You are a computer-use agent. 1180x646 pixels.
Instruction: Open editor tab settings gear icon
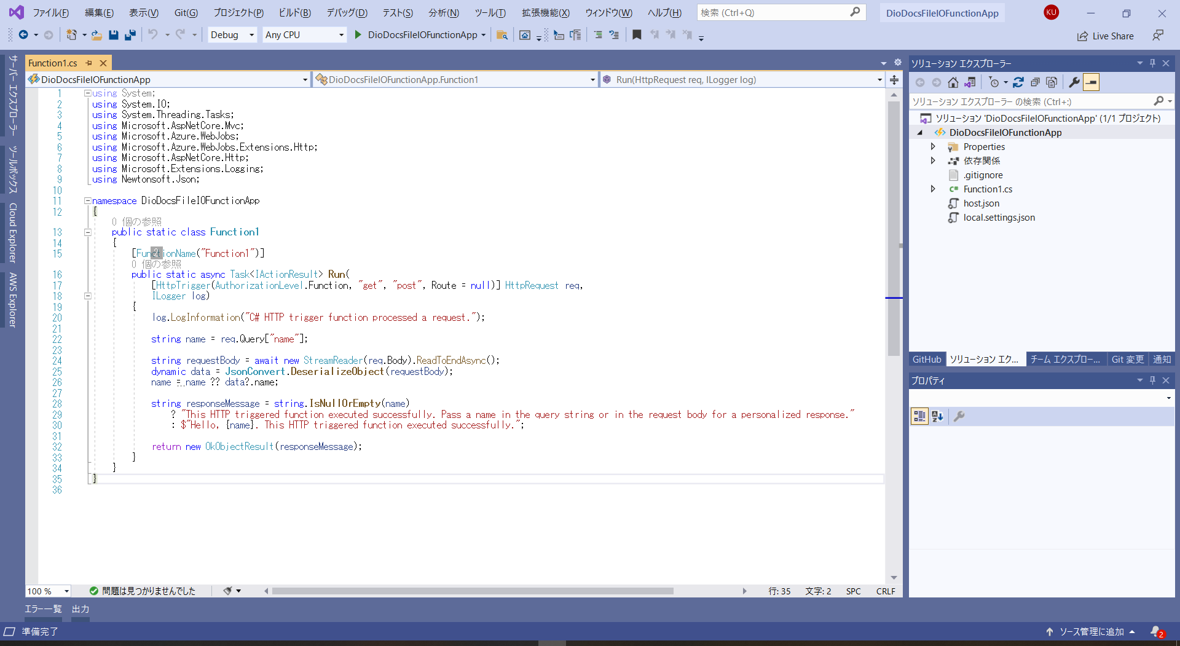pos(897,63)
